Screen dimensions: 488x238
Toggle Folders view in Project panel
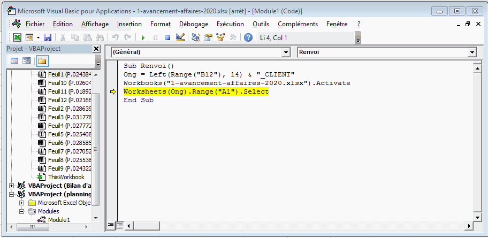pos(42,61)
